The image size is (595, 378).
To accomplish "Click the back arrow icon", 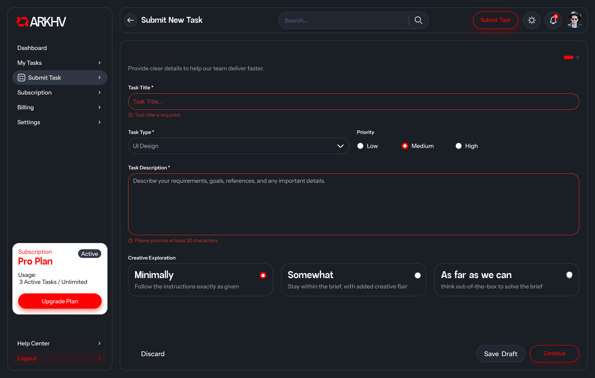I will pyautogui.click(x=131, y=20).
